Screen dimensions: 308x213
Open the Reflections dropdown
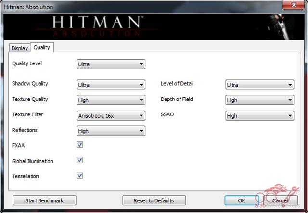111,131
